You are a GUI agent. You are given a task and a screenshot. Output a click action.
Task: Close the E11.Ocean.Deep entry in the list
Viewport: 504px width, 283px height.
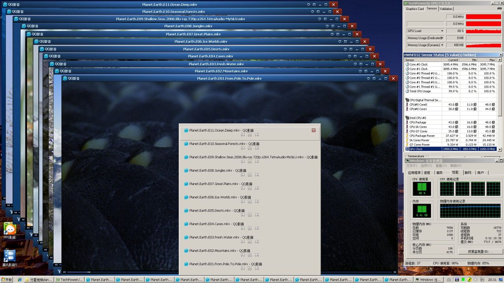click(314, 130)
